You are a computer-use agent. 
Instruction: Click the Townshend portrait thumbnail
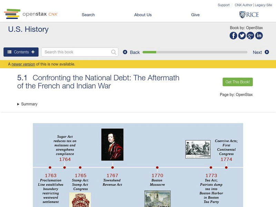click(x=112, y=145)
